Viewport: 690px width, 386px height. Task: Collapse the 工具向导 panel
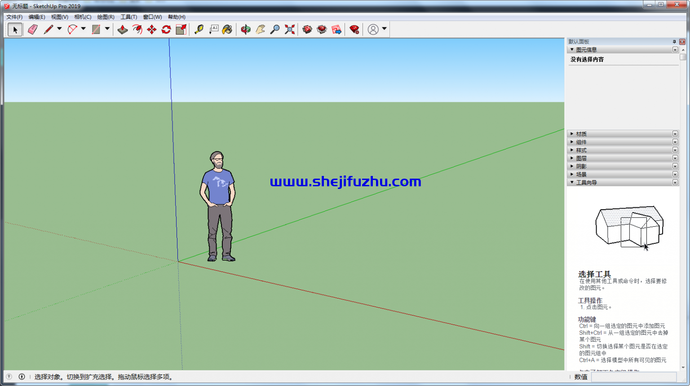(x=572, y=182)
